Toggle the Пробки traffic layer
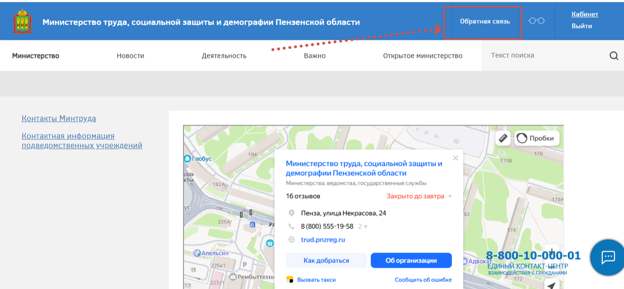This screenshot has height=289, width=624. click(537, 139)
